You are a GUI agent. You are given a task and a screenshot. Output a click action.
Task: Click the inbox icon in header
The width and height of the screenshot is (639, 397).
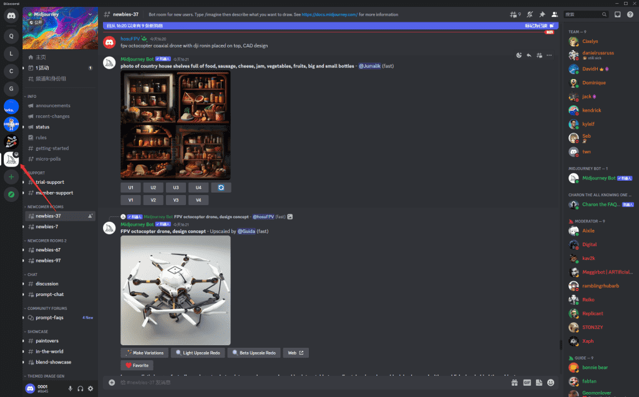tap(617, 14)
